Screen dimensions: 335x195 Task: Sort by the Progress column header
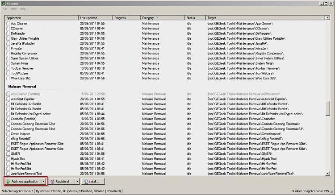point(126,18)
